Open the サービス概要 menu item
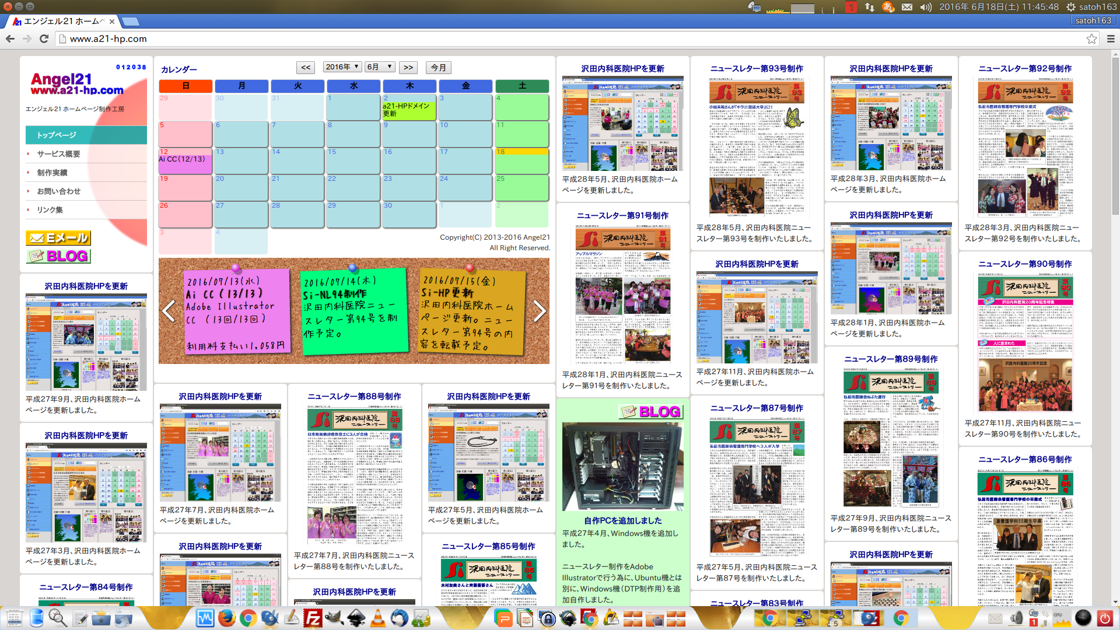This screenshot has height=630, width=1120. tap(86, 154)
